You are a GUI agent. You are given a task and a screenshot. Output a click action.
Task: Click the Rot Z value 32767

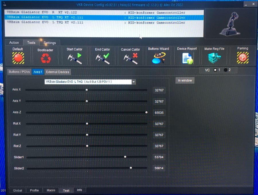(159, 146)
